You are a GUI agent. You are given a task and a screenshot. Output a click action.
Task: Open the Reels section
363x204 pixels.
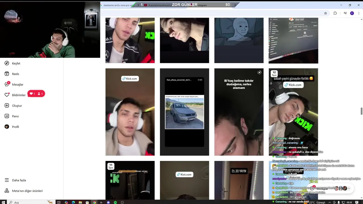12,74
